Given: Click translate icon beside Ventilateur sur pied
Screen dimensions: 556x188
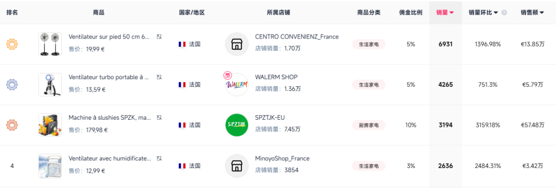Looking at the screenshot, I should pyautogui.click(x=159, y=36).
